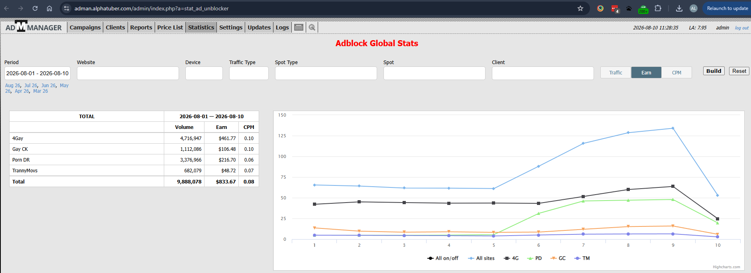
Task: Open the red extension with badge 4
Action: click(615, 9)
